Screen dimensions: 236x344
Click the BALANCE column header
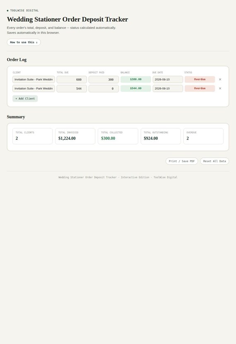(x=125, y=72)
